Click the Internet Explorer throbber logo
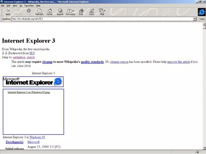Viewport: 206px width, 154px height. (x=202, y=12)
